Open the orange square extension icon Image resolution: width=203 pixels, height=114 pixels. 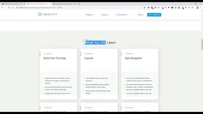coord(175,8)
